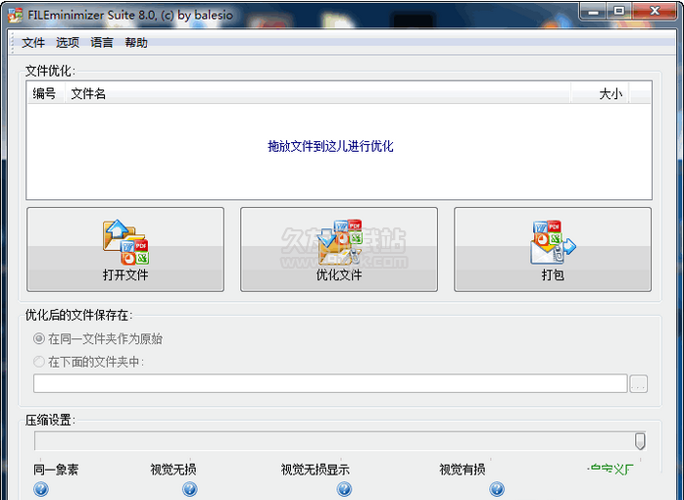Viewport: 684px width, 500px height.
Task: Click the help icon under 视觉无损显示
Action: click(x=344, y=489)
